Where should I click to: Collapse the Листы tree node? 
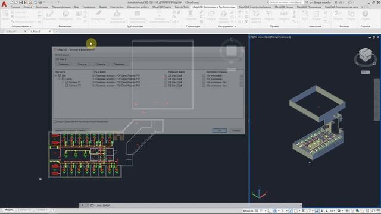[59, 79]
